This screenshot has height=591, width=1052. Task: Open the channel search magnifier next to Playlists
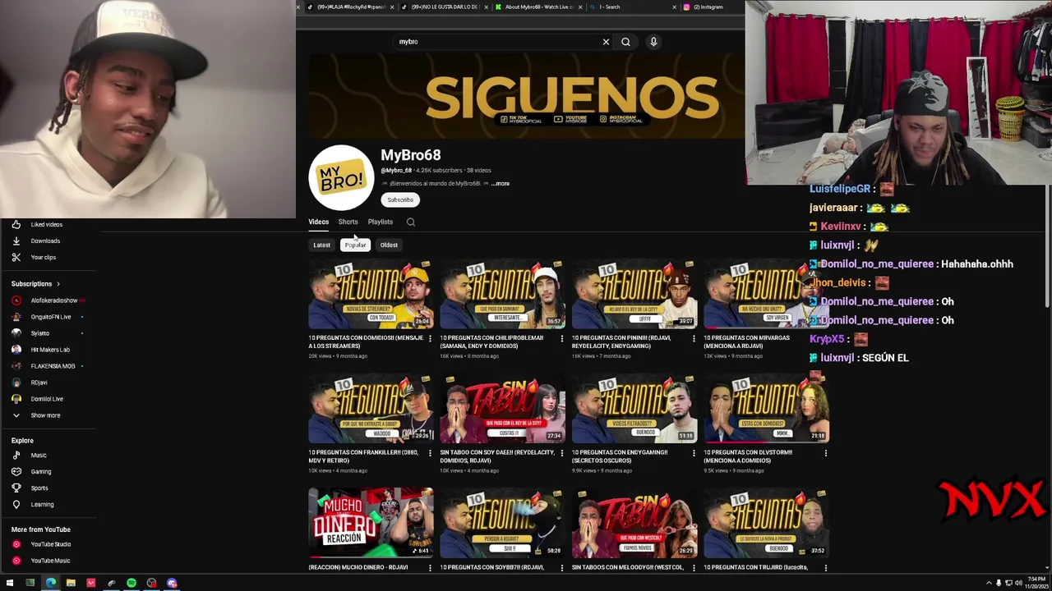tap(411, 222)
